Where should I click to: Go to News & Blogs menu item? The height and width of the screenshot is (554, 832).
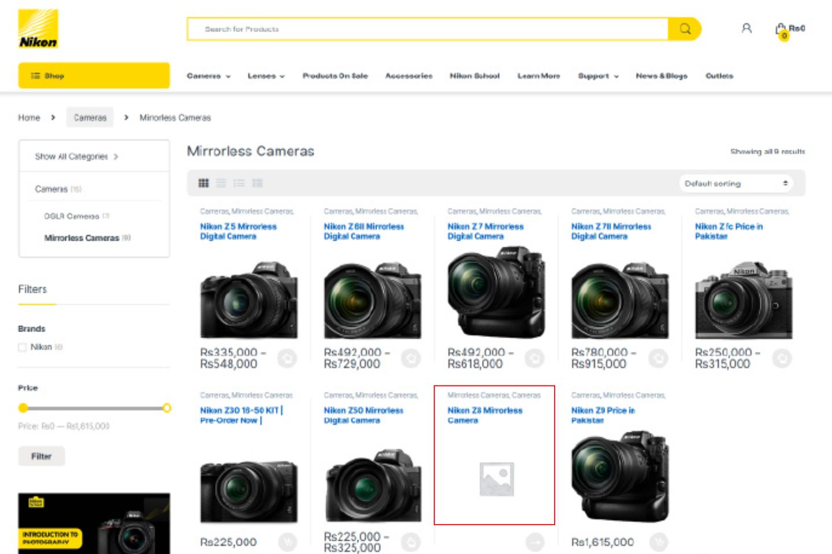661,76
